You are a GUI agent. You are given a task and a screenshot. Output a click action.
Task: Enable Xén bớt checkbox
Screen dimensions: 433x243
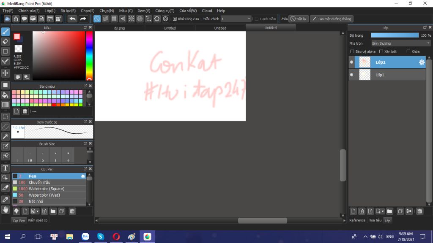(381, 51)
